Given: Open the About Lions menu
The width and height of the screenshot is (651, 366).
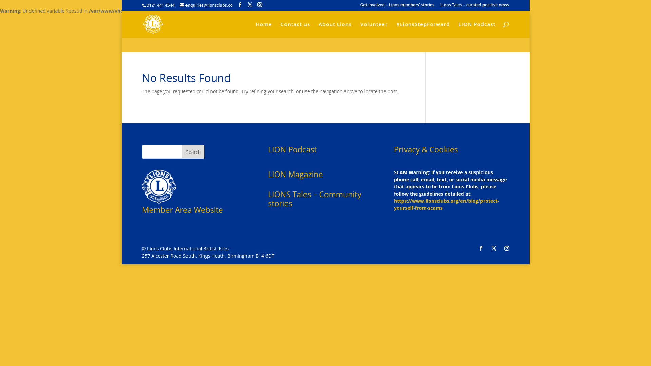Looking at the screenshot, I should [335, 24].
